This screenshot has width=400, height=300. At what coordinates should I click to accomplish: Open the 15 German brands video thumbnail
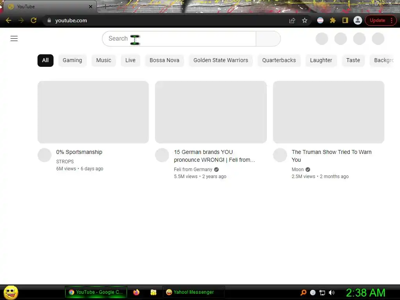click(x=211, y=112)
